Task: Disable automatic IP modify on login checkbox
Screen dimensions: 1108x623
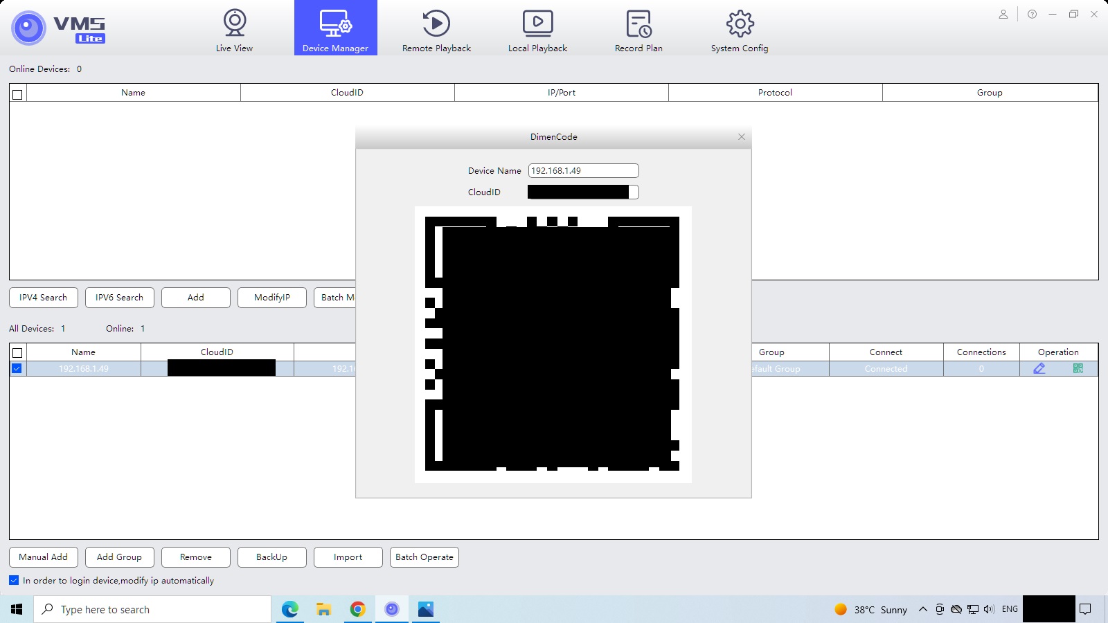Action: (14, 580)
